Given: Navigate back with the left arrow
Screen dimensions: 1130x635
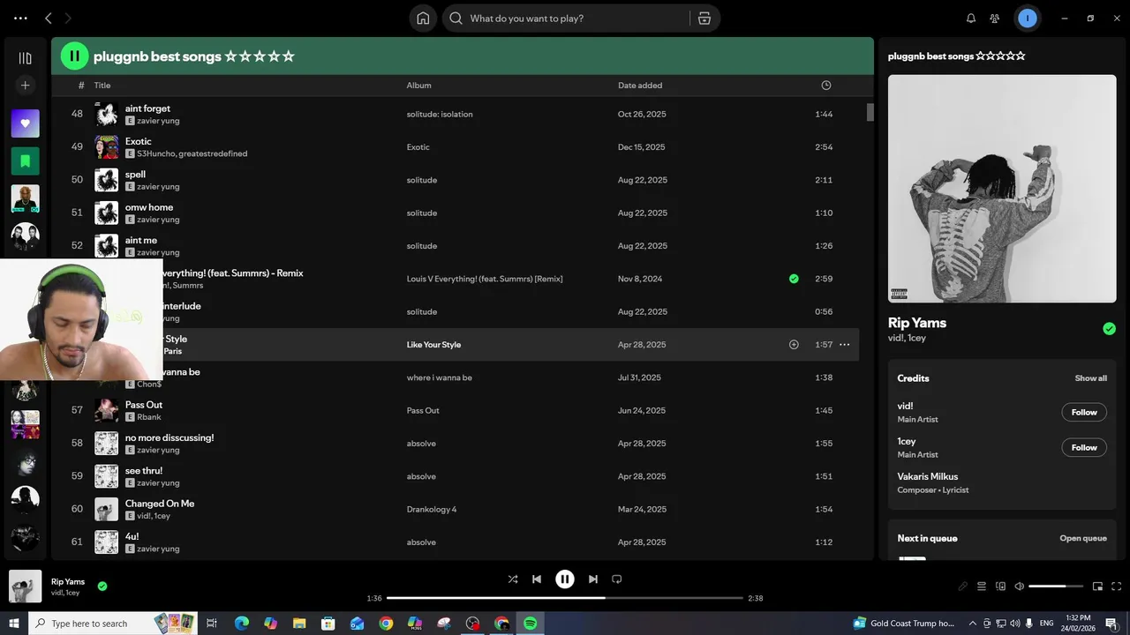Looking at the screenshot, I should point(49,19).
